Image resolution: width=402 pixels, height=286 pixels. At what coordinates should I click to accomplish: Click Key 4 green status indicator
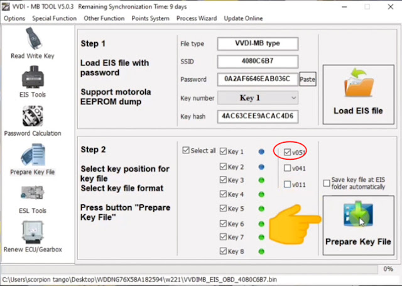click(261, 195)
